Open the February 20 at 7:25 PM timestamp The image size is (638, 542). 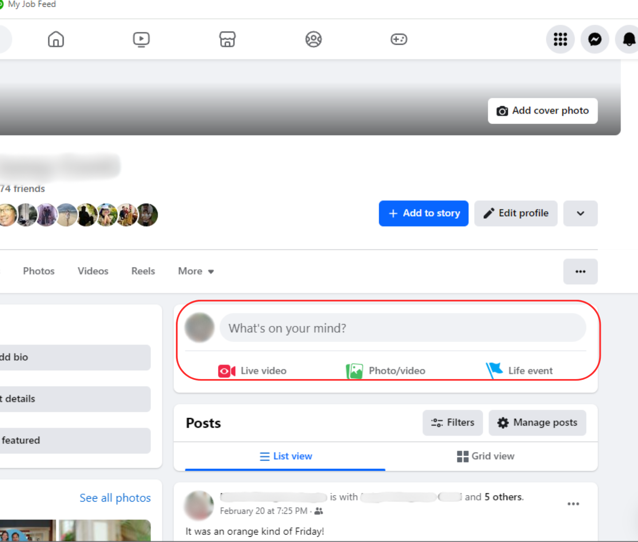coord(264,511)
